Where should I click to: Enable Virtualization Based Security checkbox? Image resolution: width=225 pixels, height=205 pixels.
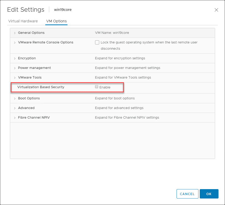[x=97, y=87]
